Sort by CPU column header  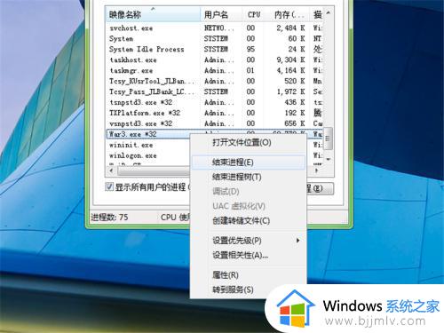(254, 14)
